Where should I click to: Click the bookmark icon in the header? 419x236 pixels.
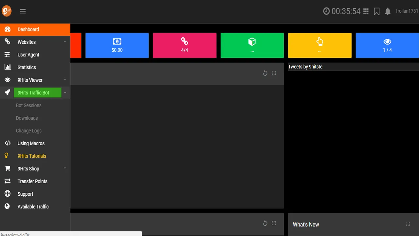pyautogui.click(x=377, y=11)
